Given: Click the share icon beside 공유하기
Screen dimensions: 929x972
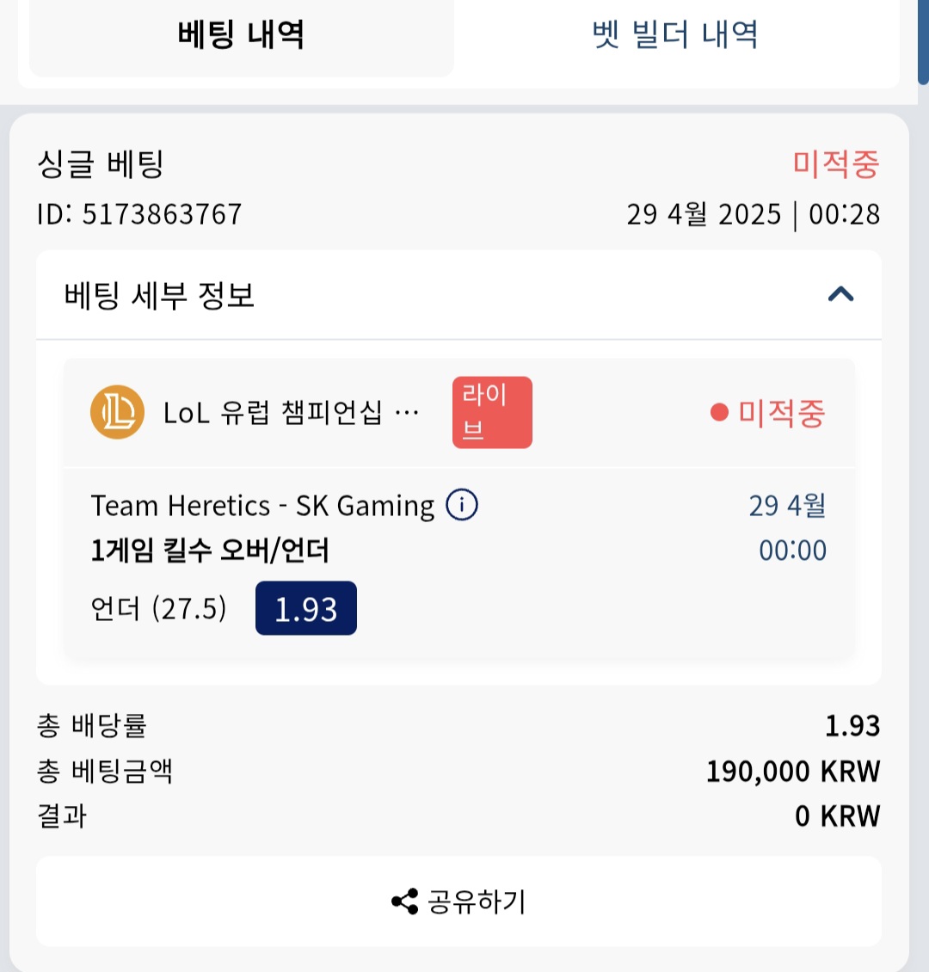Looking at the screenshot, I should (404, 901).
